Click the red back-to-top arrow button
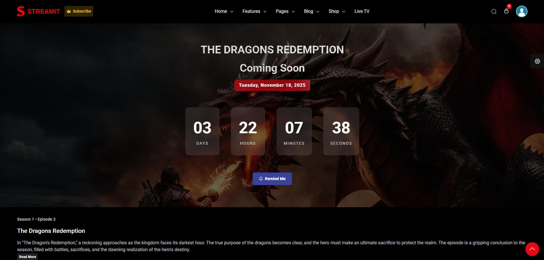 click(x=532, y=249)
